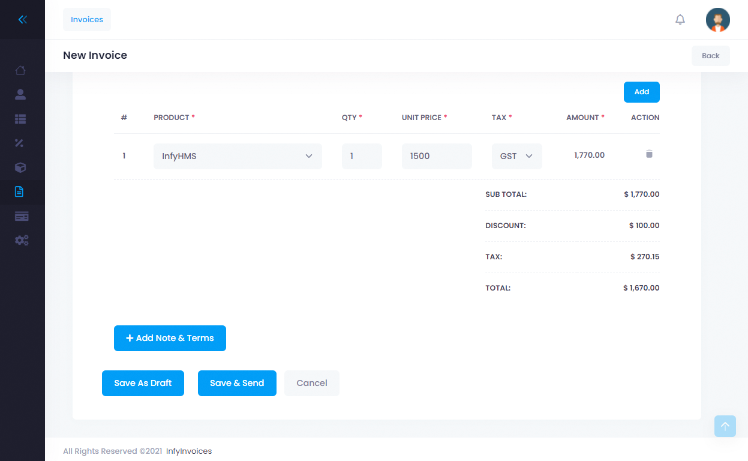748x461 pixels.
Task: Click the InfyInvoices footer link
Action: coord(188,451)
